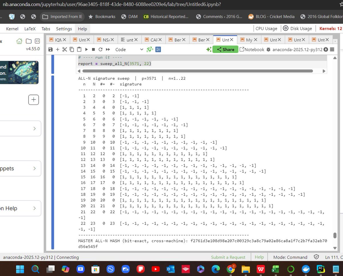
Task: Open the LaTeX menu
Action: (30, 29)
